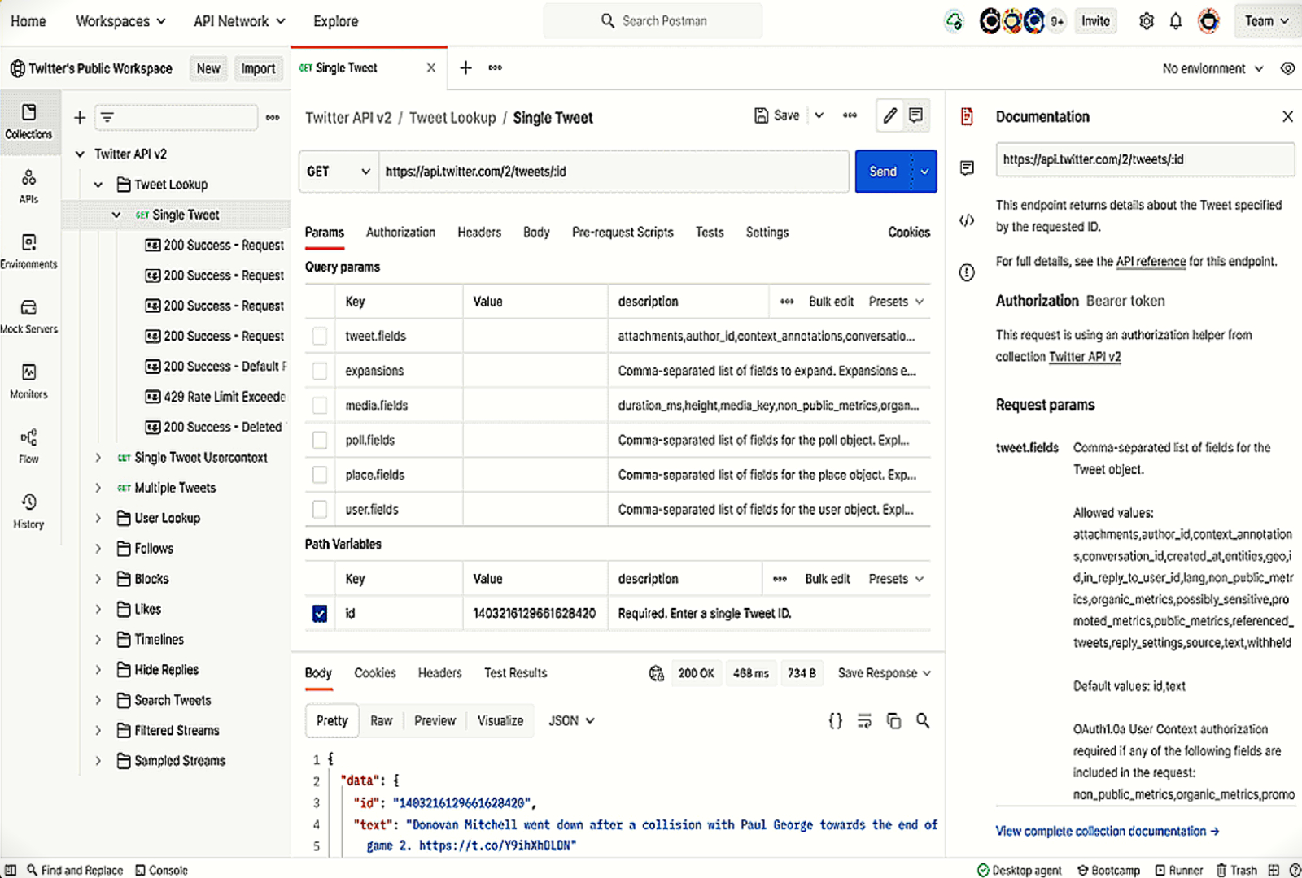Image resolution: width=1302 pixels, height=878 pixels.
Task: Open the Save options dropdown arrow
Action: 819,115
